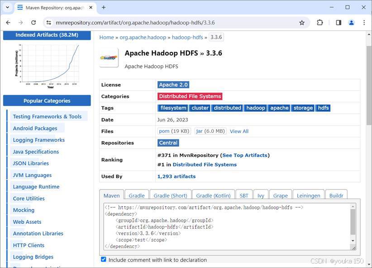The image size is (372, 268).
Task: Click the cluster tag
Action: tap(200, 108)
